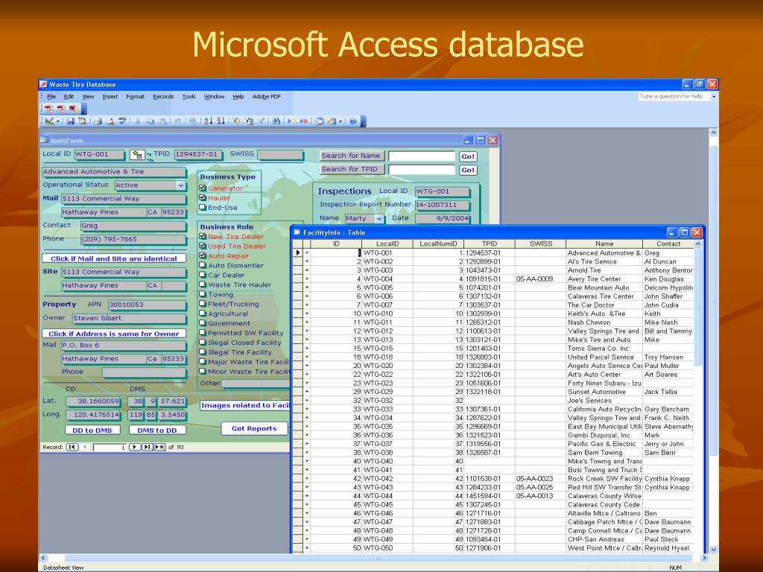This screenshot has height=572, width=763.
Task: Create new record from MainForm navigator
Action: coord(159,447)
